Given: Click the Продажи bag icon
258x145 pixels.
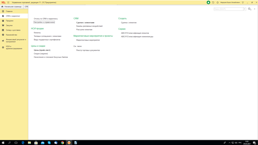Looking at the screenshot, I should pos(3,21).
